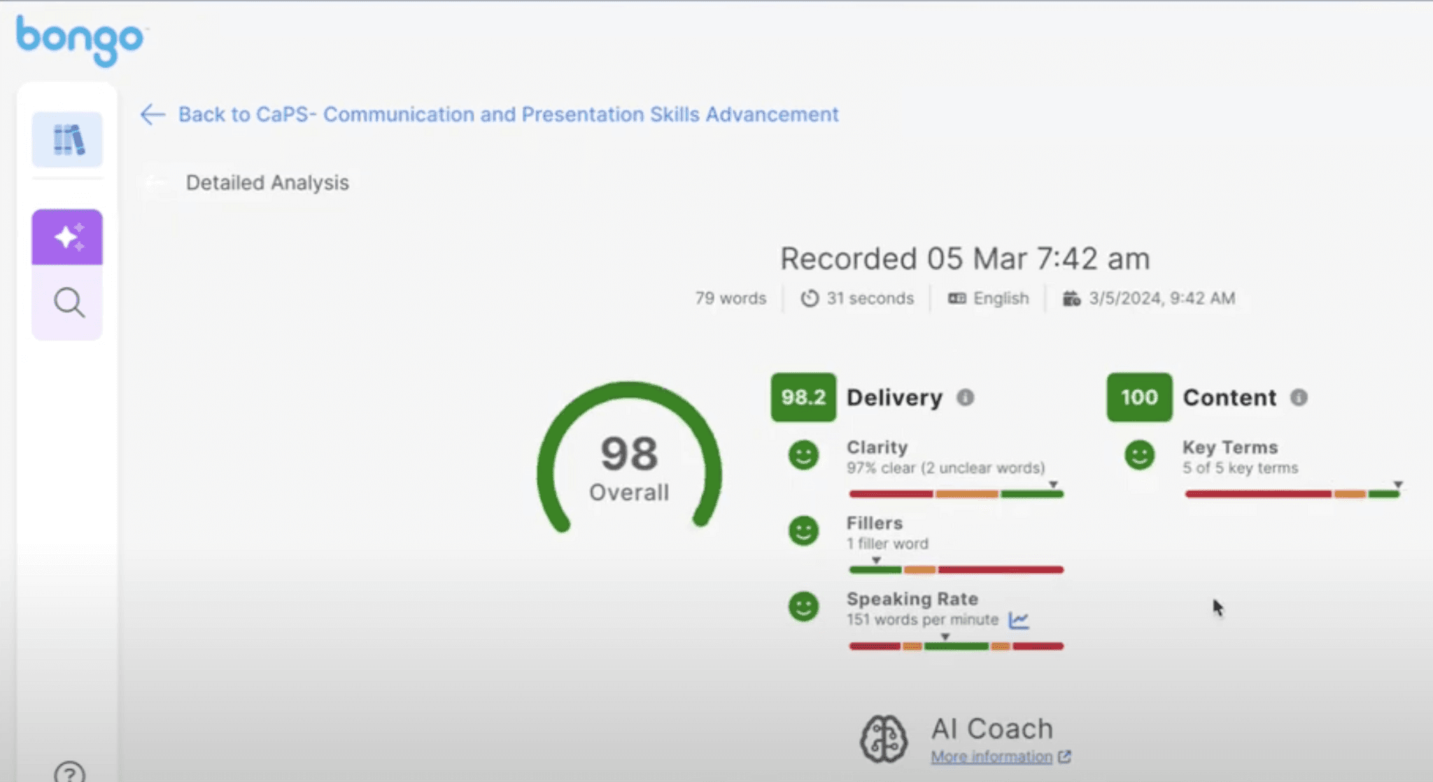Open the speaking rate chart icon
The width and height of the screenshot is (1433, 782).
1019,620
